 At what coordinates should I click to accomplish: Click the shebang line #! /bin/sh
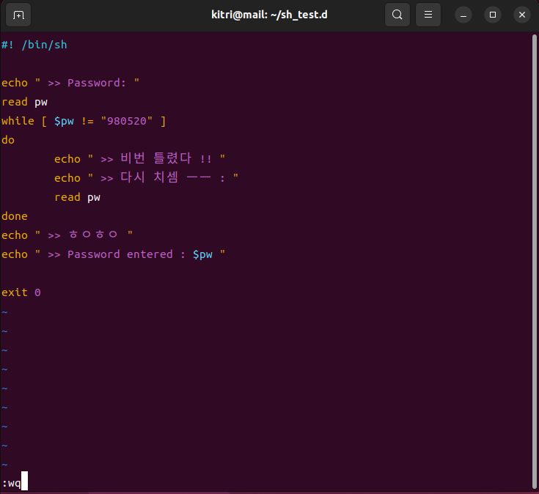(x=34, y=45)
